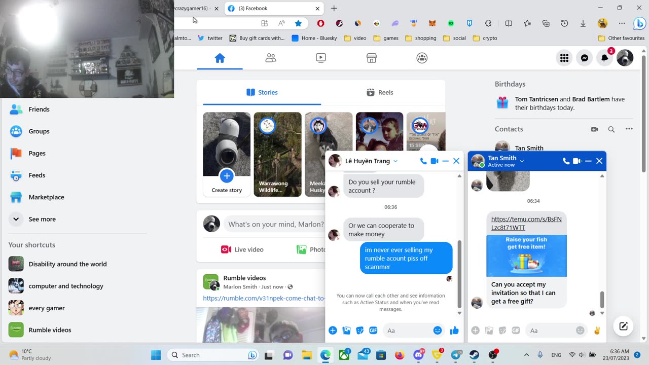Open the account profile picture menu
The width and height of the screenshot is (649, 365).
pos(625,58)
